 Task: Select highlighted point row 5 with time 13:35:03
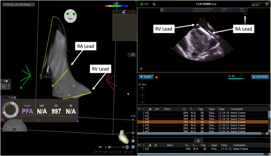[x=203, y=122]
